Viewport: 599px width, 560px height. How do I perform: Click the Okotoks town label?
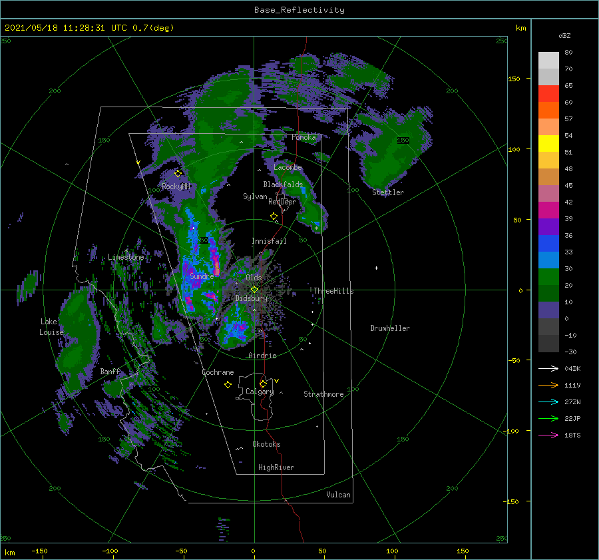click(266, 443)
